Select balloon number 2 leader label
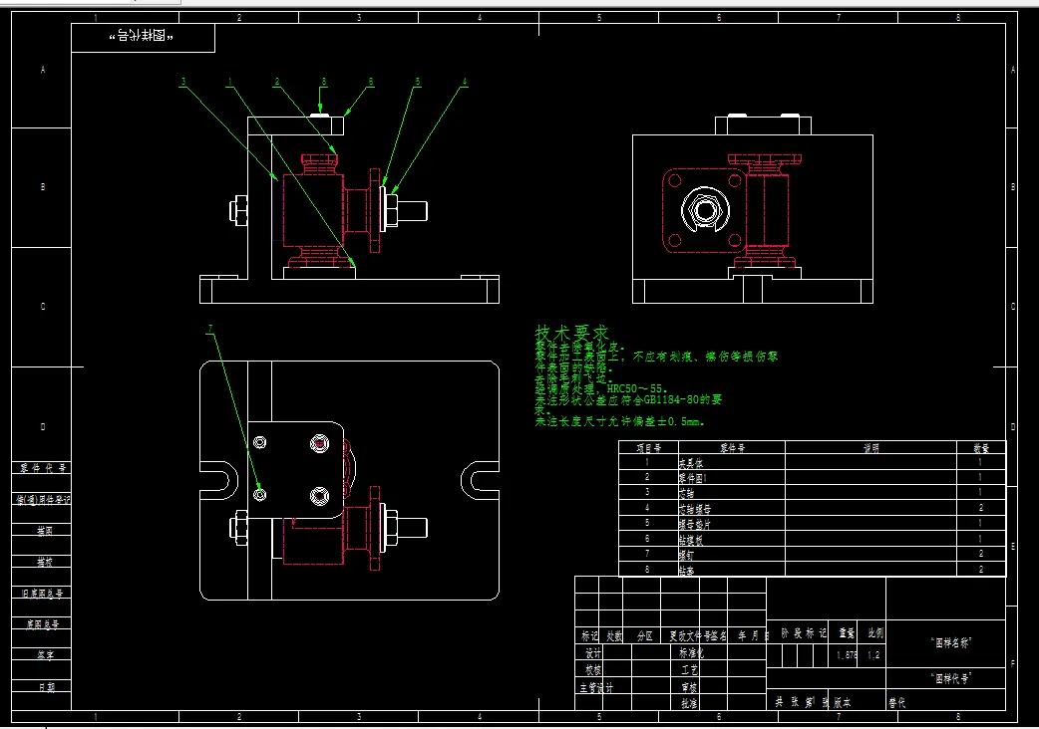The image size is (1039, 729). click(x=277, y=82)
